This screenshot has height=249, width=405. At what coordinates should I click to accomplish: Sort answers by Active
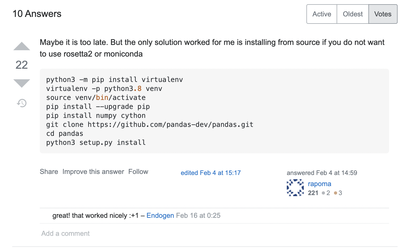tap(322, 14)
